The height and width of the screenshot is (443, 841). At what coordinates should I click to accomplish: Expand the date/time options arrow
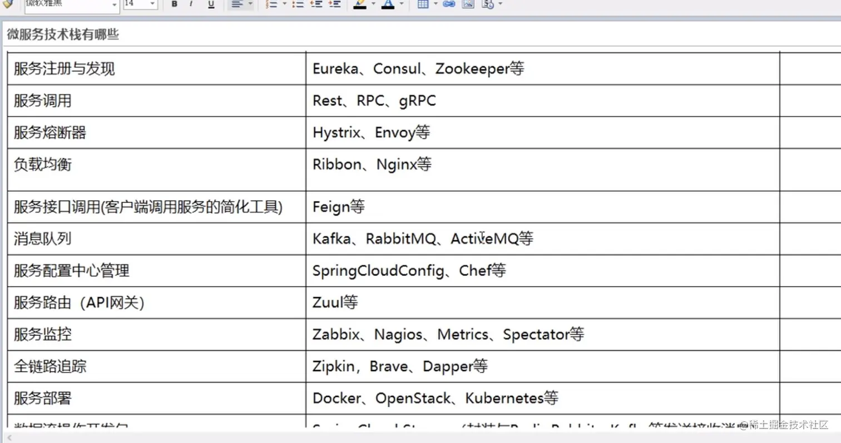coord(501,4)
